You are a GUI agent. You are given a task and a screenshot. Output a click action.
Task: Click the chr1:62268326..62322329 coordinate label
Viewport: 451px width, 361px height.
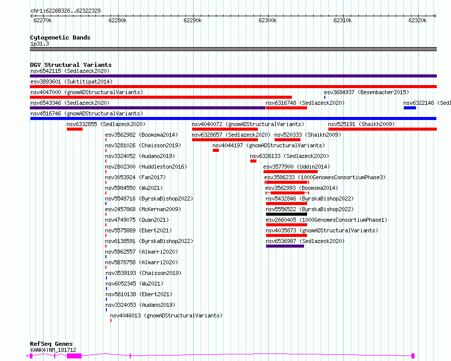click(65, 11)
